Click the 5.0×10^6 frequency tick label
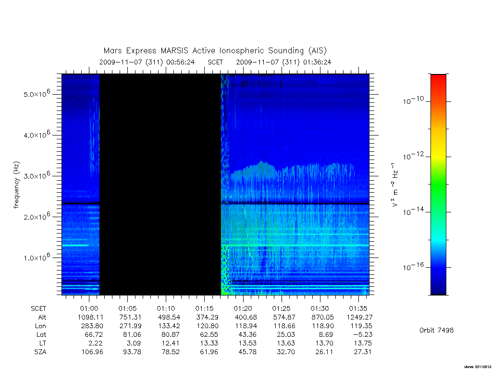The height and width of the screenshot is (369, 492). pos(37,93)
